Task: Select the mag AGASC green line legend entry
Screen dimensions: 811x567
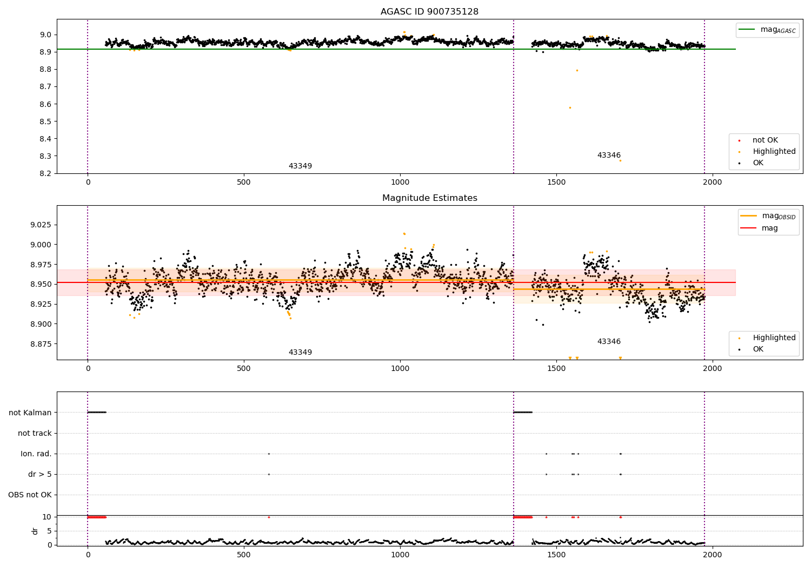Action: pos(767,30)
